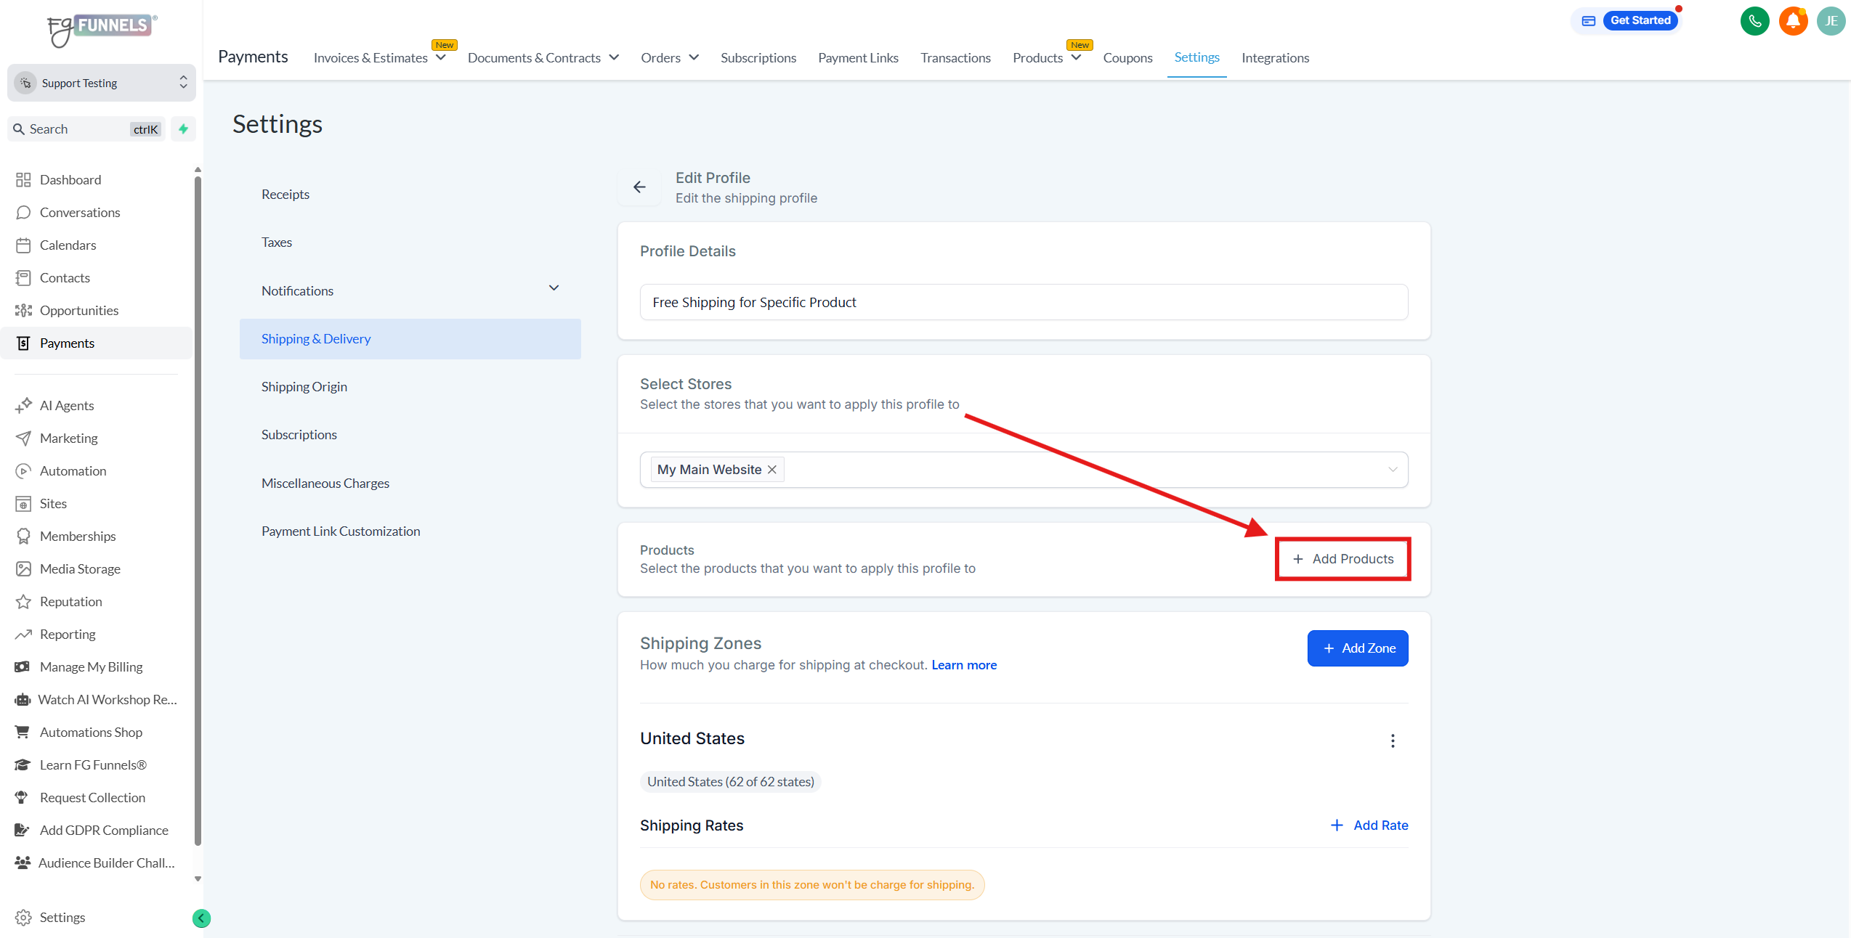Expand the Select Stores dropdown arrow
This screenshot has width=1851, height=938.
pyautogui.click(x=1392, y=470)
